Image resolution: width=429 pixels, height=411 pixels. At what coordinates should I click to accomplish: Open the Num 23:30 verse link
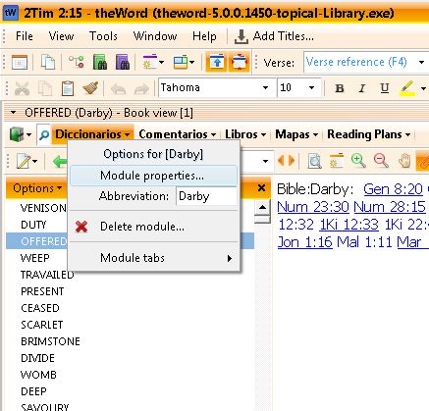(313, 207)
